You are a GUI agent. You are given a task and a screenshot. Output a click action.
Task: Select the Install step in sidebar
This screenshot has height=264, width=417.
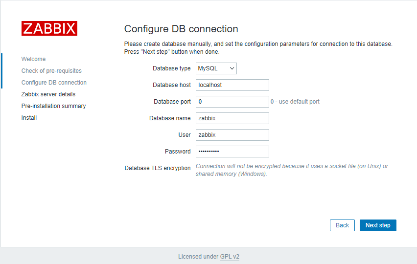click(29, 118)
